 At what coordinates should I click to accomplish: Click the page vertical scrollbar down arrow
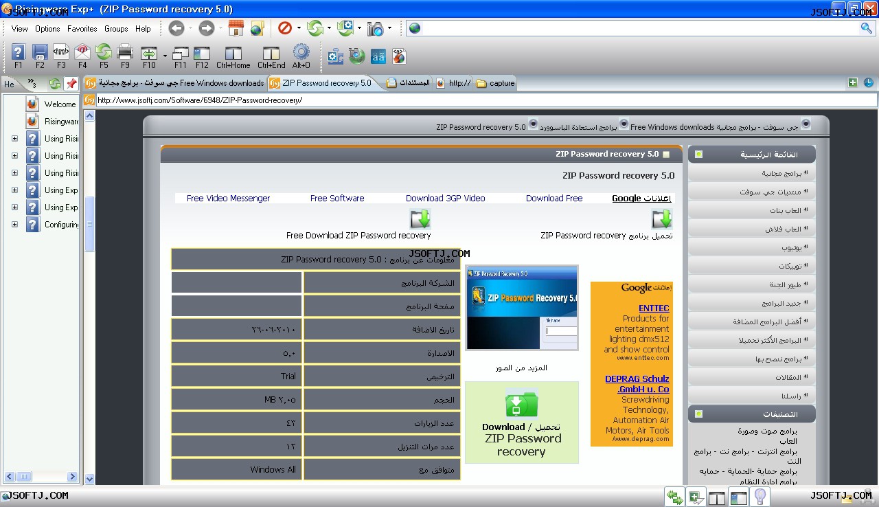click(x=89, y=479)
